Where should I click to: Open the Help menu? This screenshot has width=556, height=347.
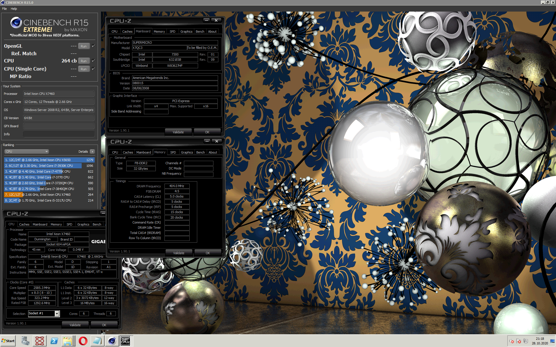[x=14, y=9]
